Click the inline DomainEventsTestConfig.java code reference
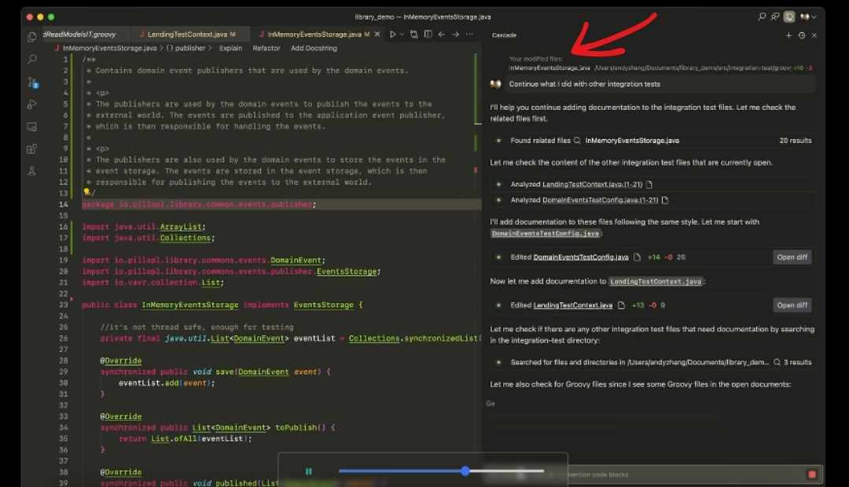849x487 pixels. point(546,234)
